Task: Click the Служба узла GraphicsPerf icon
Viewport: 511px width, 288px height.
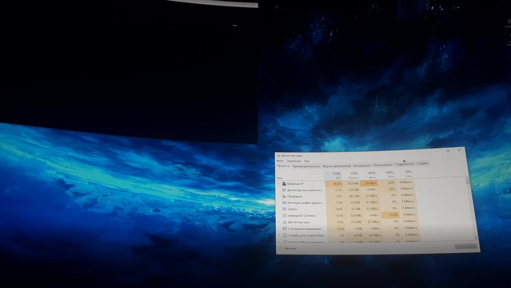Action: click(285, 236)
